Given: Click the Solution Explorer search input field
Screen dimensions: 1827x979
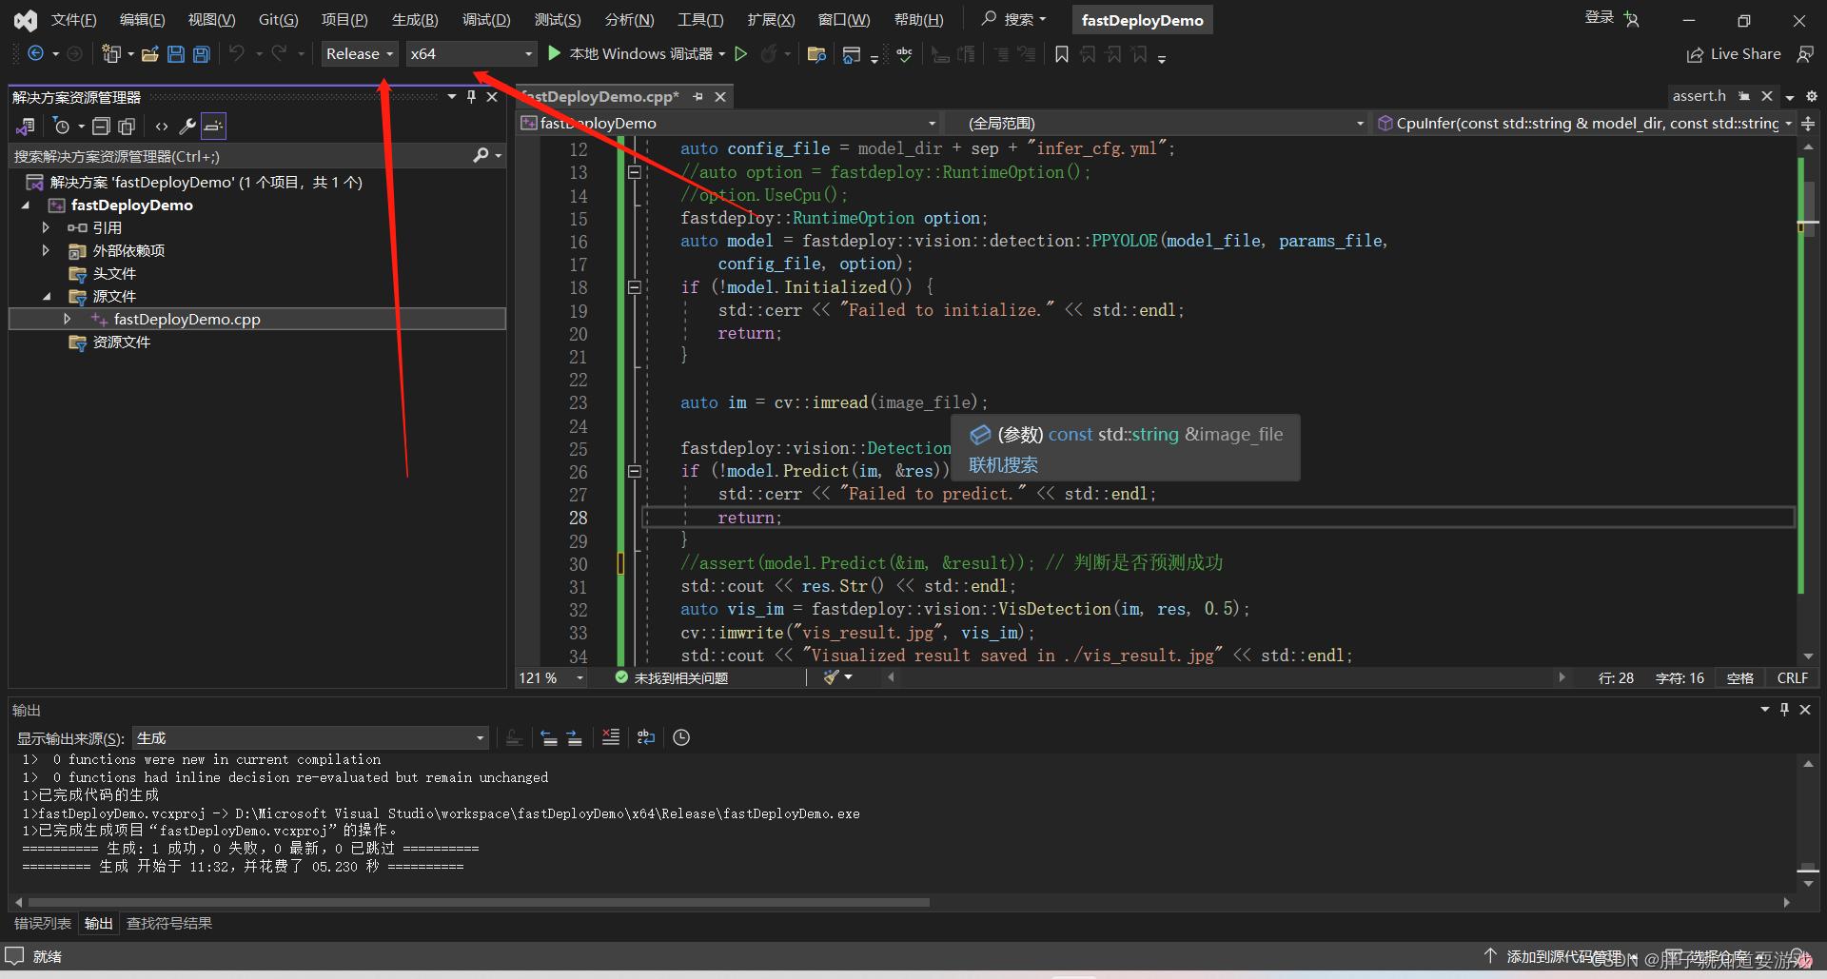Looking at the screenshot, I should click(x=240, y=156).
